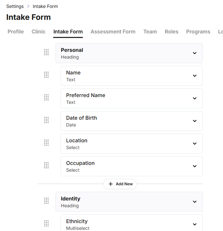
Task: Click the Occupation row drag handle
Action: click(46, 165)
